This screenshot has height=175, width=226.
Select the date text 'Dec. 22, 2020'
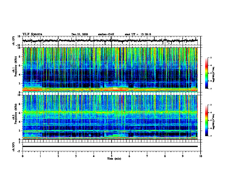coord(80,34)
